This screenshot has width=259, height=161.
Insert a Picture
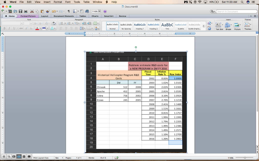point(237,26)
